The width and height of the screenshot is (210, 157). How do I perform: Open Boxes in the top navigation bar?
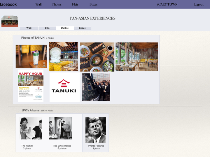(x=94, y=4)
